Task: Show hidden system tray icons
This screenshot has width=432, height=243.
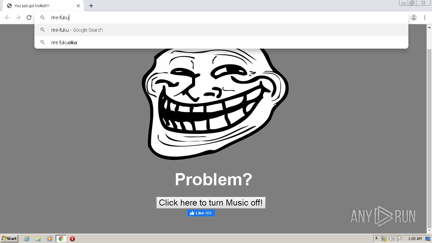Action: [376, 239]
